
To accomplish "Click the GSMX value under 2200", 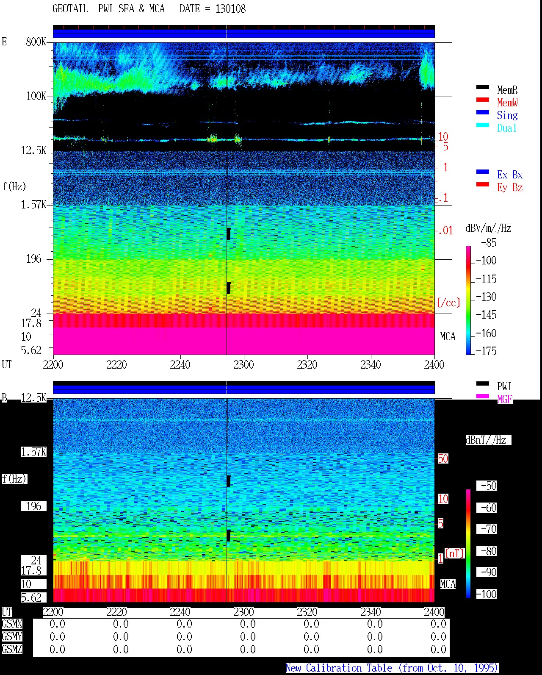I will click(57, 624).
